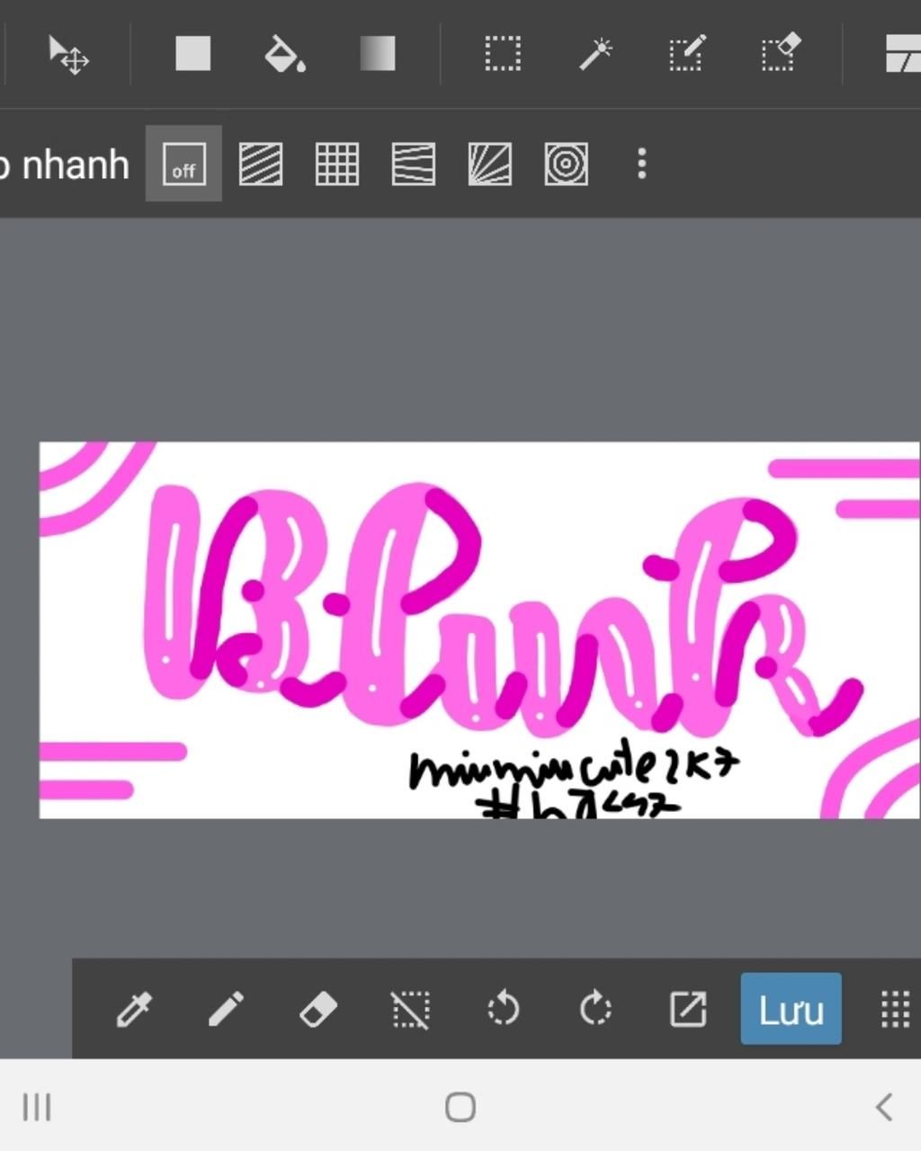Select the selection pen tool
921x1151 pixels.
click(x=687, y=54)
